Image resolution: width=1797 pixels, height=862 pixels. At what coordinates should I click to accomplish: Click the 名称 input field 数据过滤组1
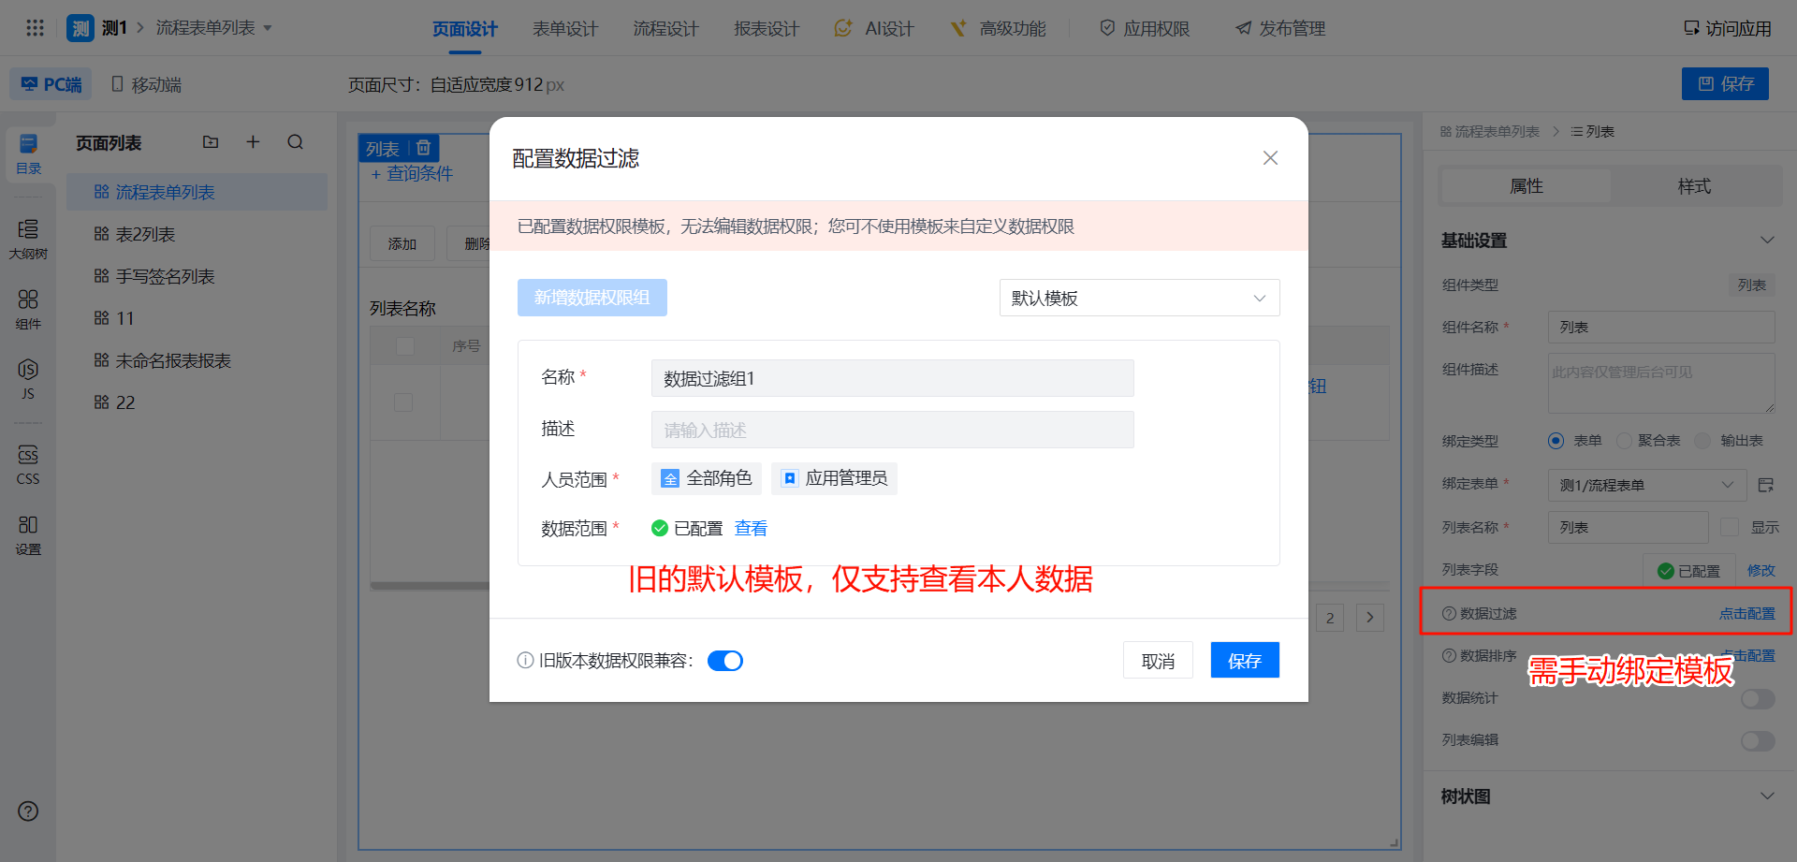click(892, 379)
